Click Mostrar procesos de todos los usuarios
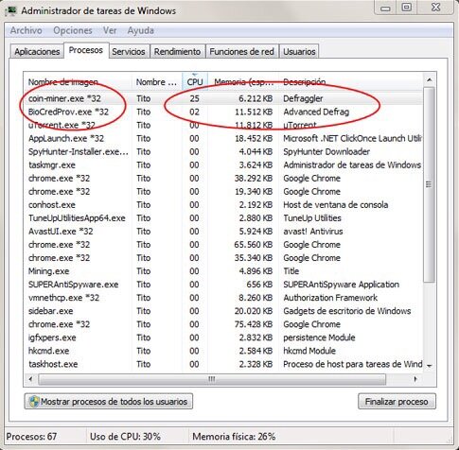Screen dimensions: 459x450 (x=109, y=402)
